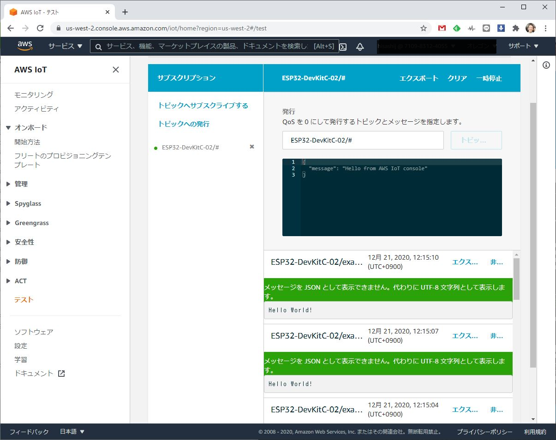Click トピックへサブスクライブする link
The image size is (556, 440).
tap(203, 106)
